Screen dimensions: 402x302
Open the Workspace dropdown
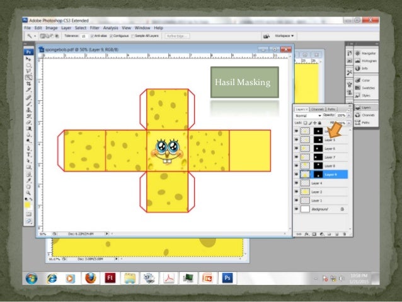click(284, 36)
